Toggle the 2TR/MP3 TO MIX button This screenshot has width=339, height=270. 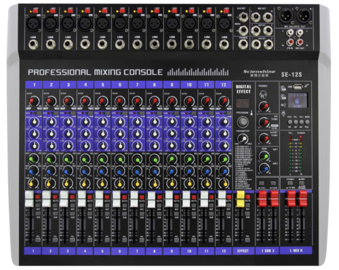(290, 183)
